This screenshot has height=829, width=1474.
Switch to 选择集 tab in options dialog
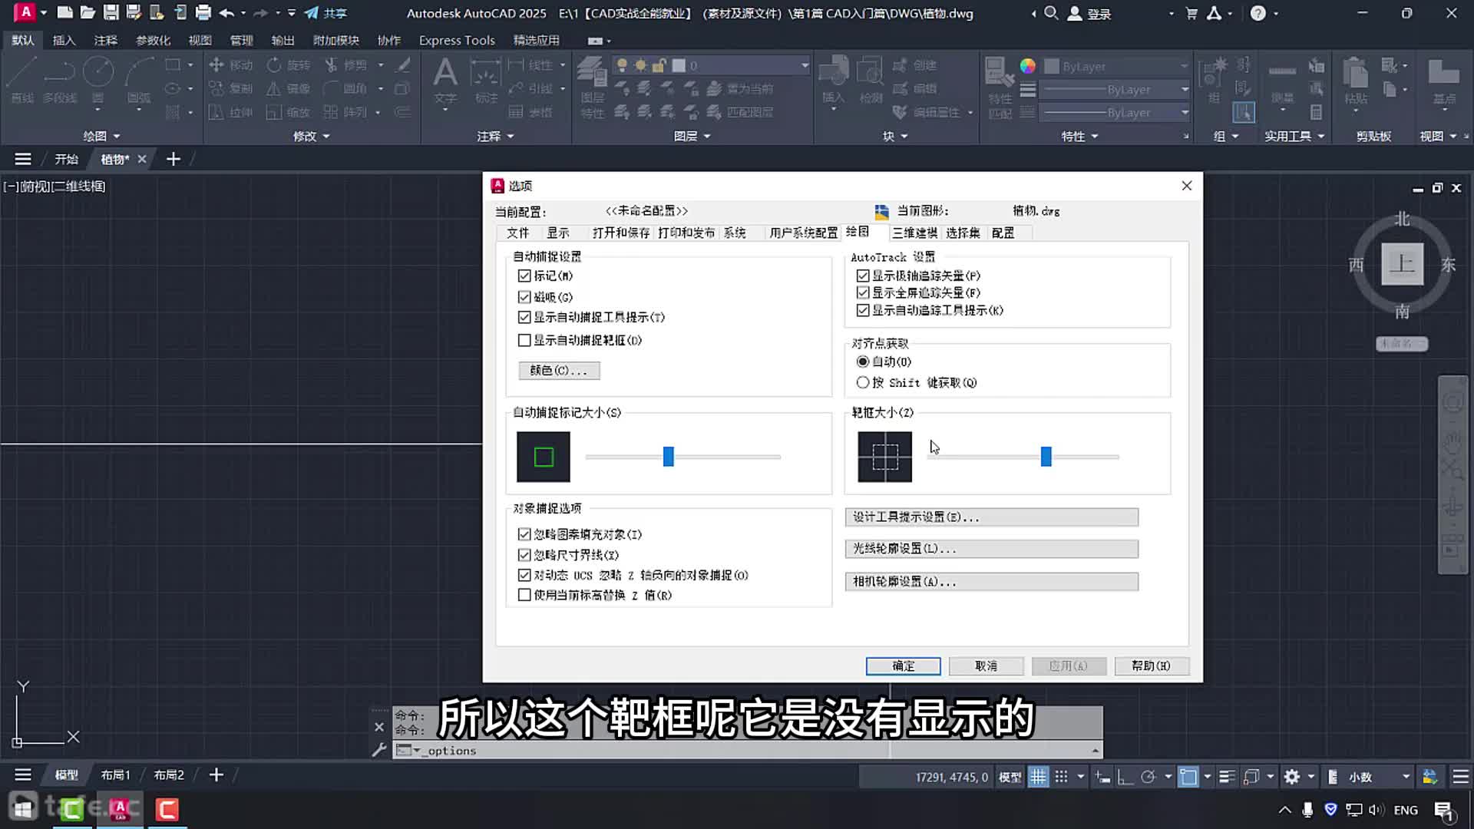[x=963, y=233]
